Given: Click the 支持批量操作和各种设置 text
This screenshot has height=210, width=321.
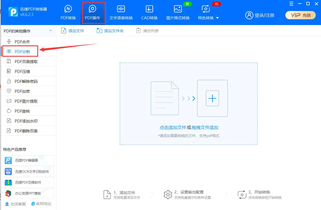Looking at the screenshot, I should click(193, 198).
